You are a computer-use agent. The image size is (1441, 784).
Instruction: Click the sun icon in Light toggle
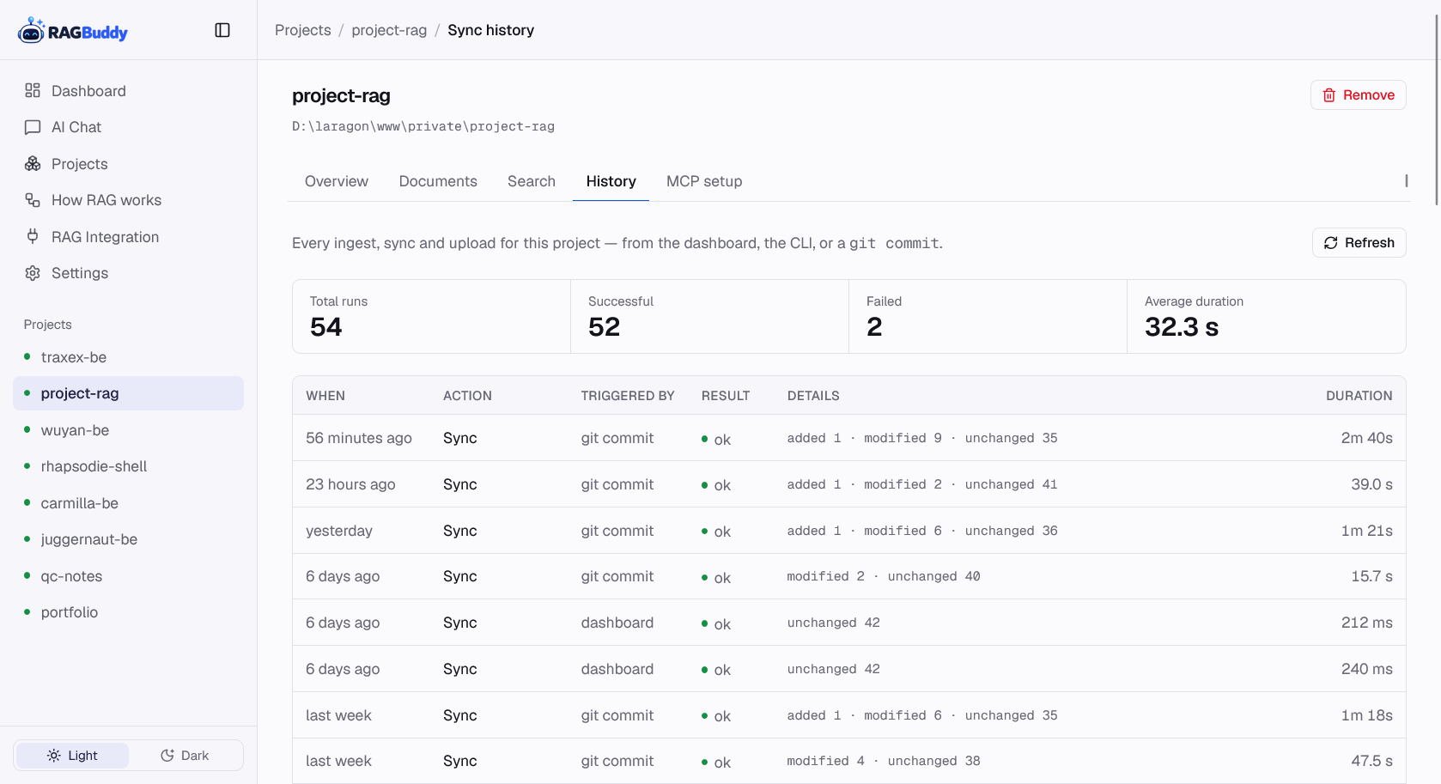pos(54,756)
